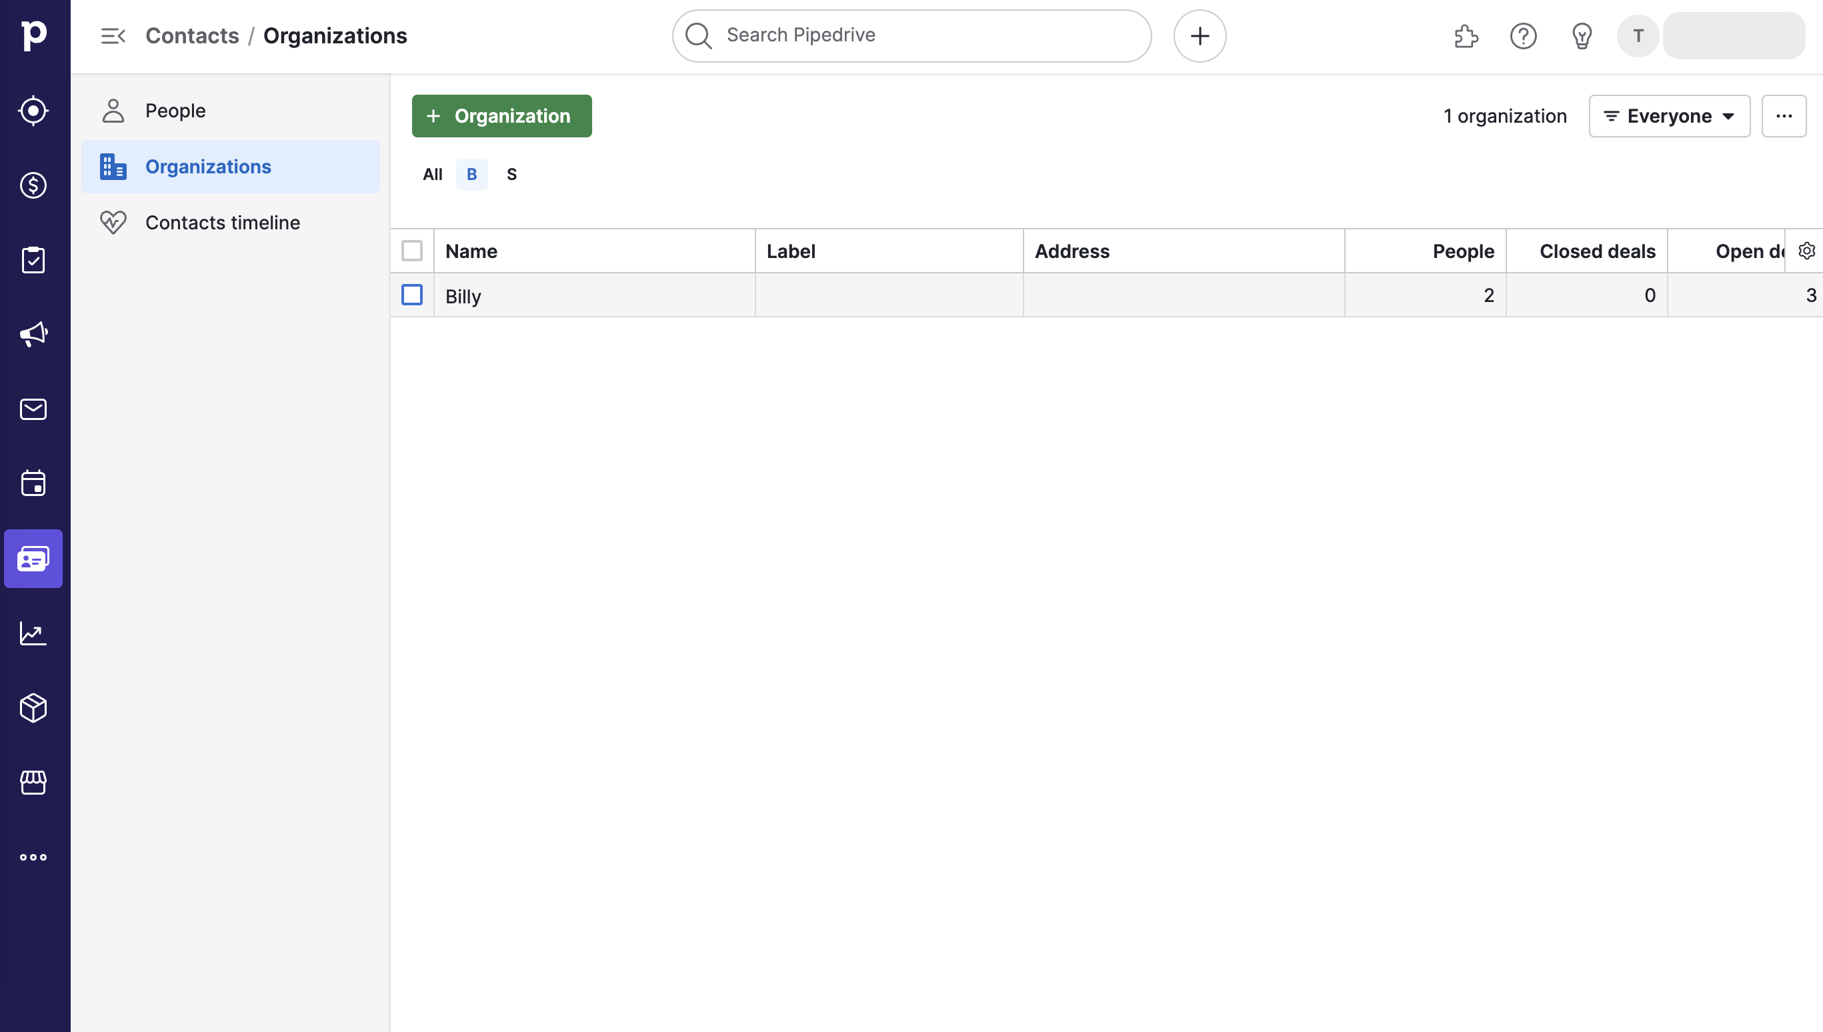Check the Billy organization row checkbox

point(412,295)
